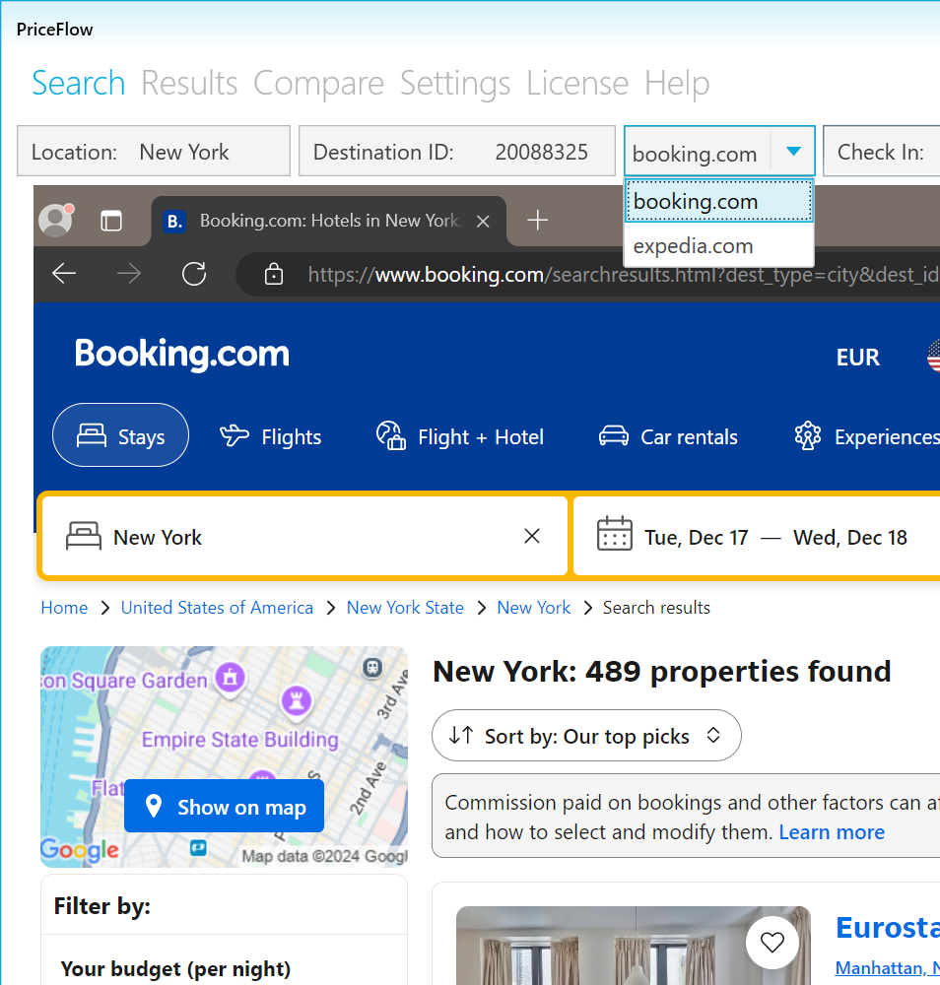The width and height of the screenshot is (940, 985).
Task: Go back using the browser back arrow
Action: coord(64,274)
